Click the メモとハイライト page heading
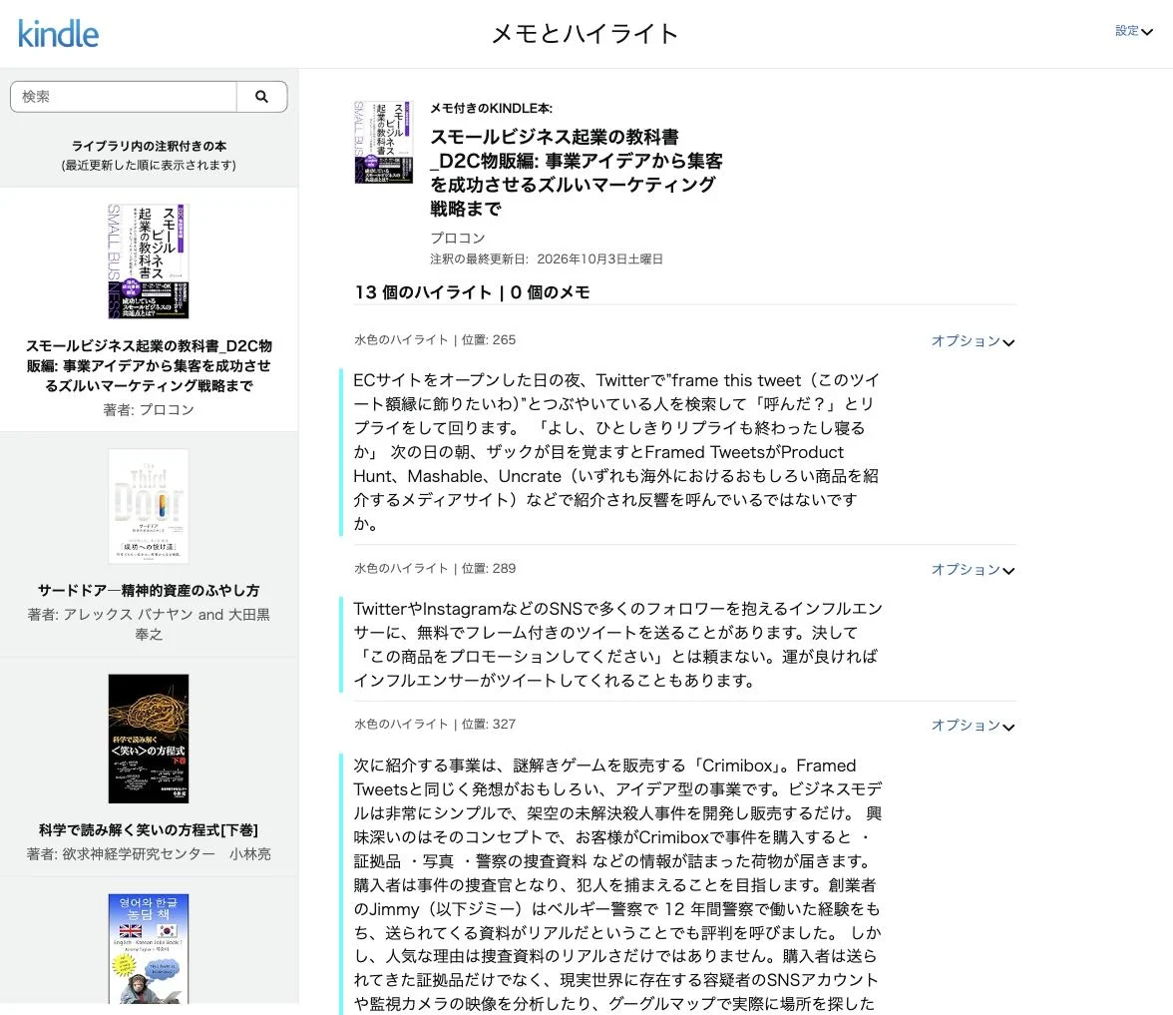 click(585, 34)
